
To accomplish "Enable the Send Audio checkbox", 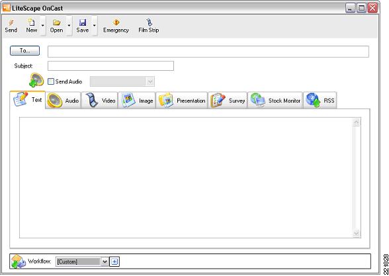I will pyautogui.click(x=51, y=81).
